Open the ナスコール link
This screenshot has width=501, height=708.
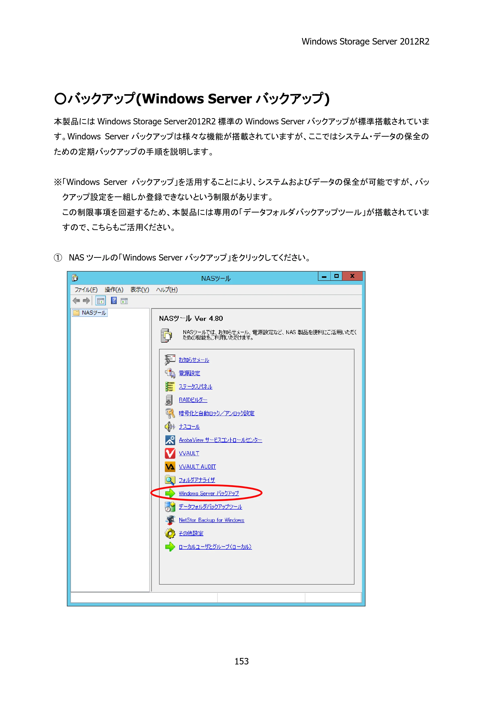coord(189,426)
